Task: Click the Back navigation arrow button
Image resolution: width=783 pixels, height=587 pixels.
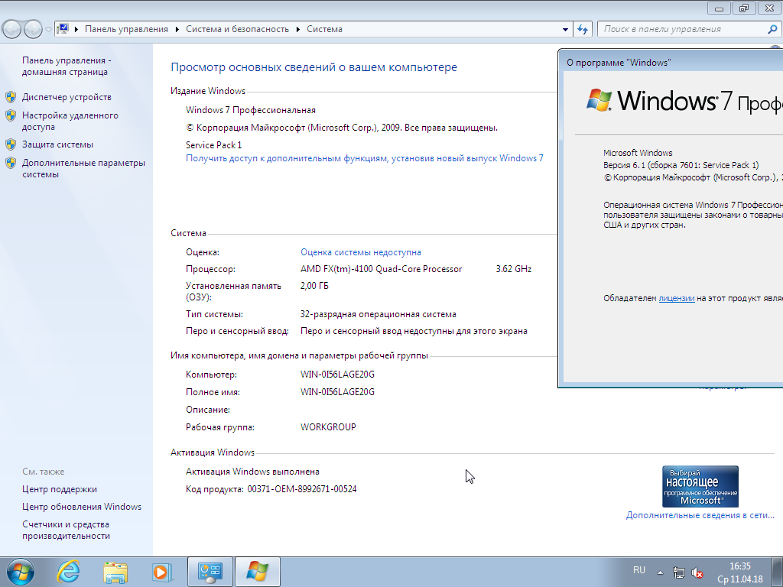Action: [x=12, y=30]
